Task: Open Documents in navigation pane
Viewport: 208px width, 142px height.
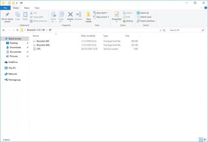Action: coord(16,52)
